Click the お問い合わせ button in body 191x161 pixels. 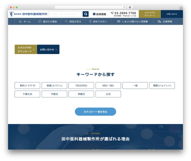(x=48, y=49)
